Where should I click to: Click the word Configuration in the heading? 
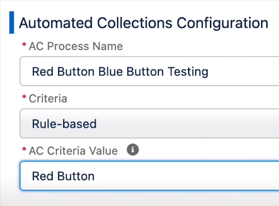pos(222,23)
